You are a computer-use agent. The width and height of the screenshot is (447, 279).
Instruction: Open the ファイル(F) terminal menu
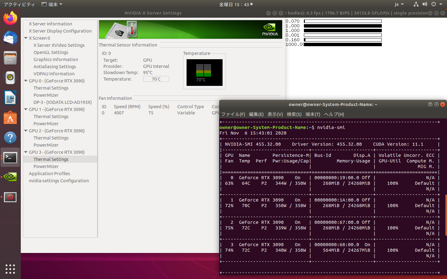(x=233, y=114)
